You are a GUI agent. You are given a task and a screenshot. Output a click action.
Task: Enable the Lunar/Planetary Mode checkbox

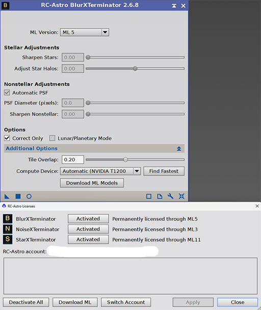(52, 138)
